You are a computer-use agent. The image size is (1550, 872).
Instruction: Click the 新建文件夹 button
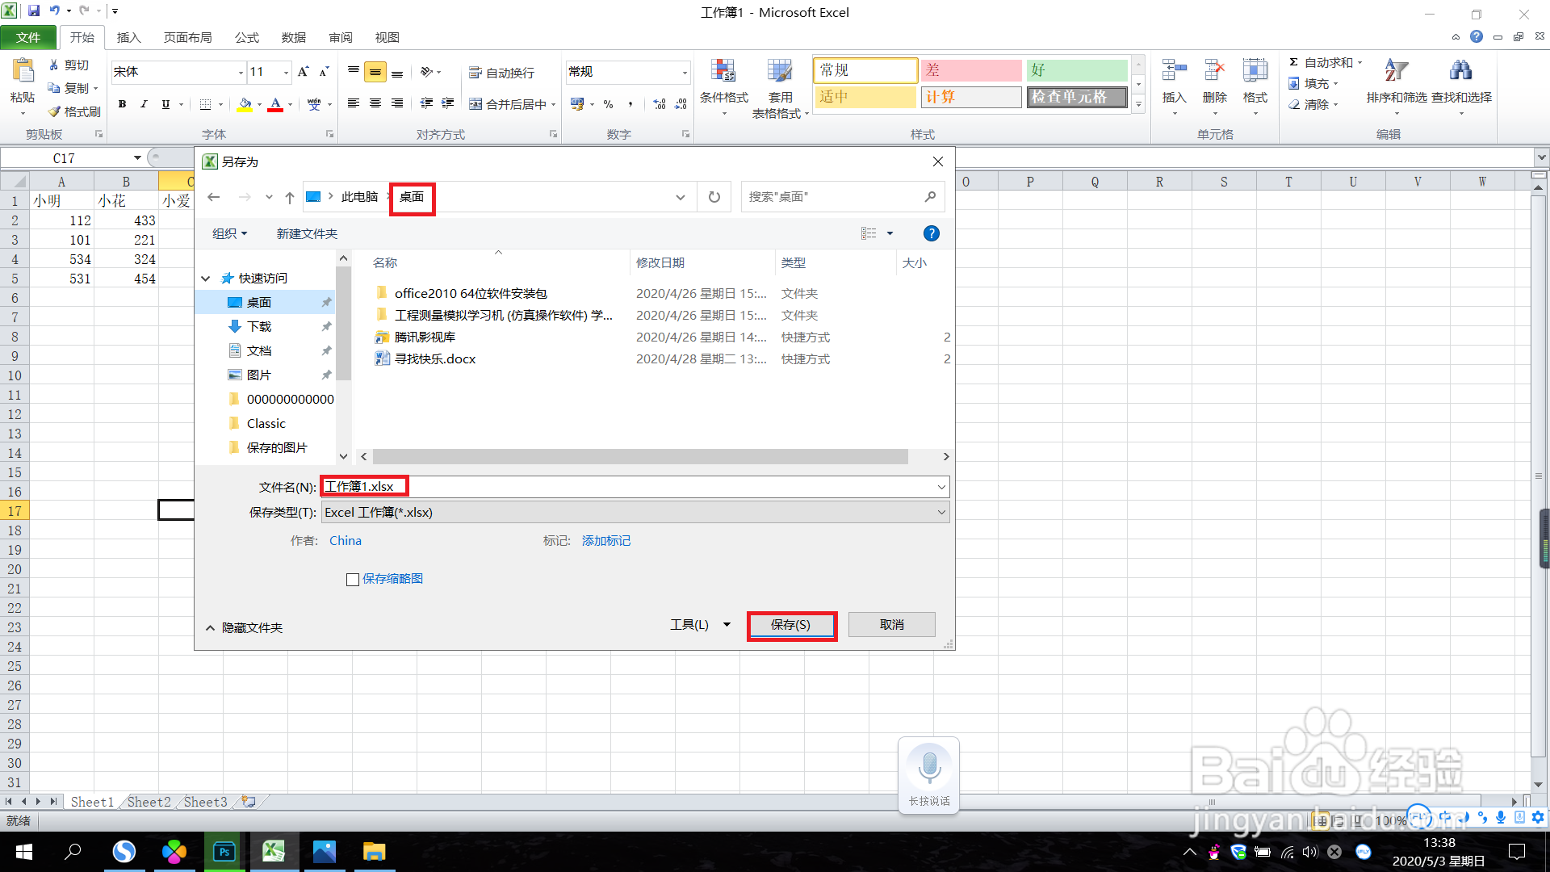306,233
